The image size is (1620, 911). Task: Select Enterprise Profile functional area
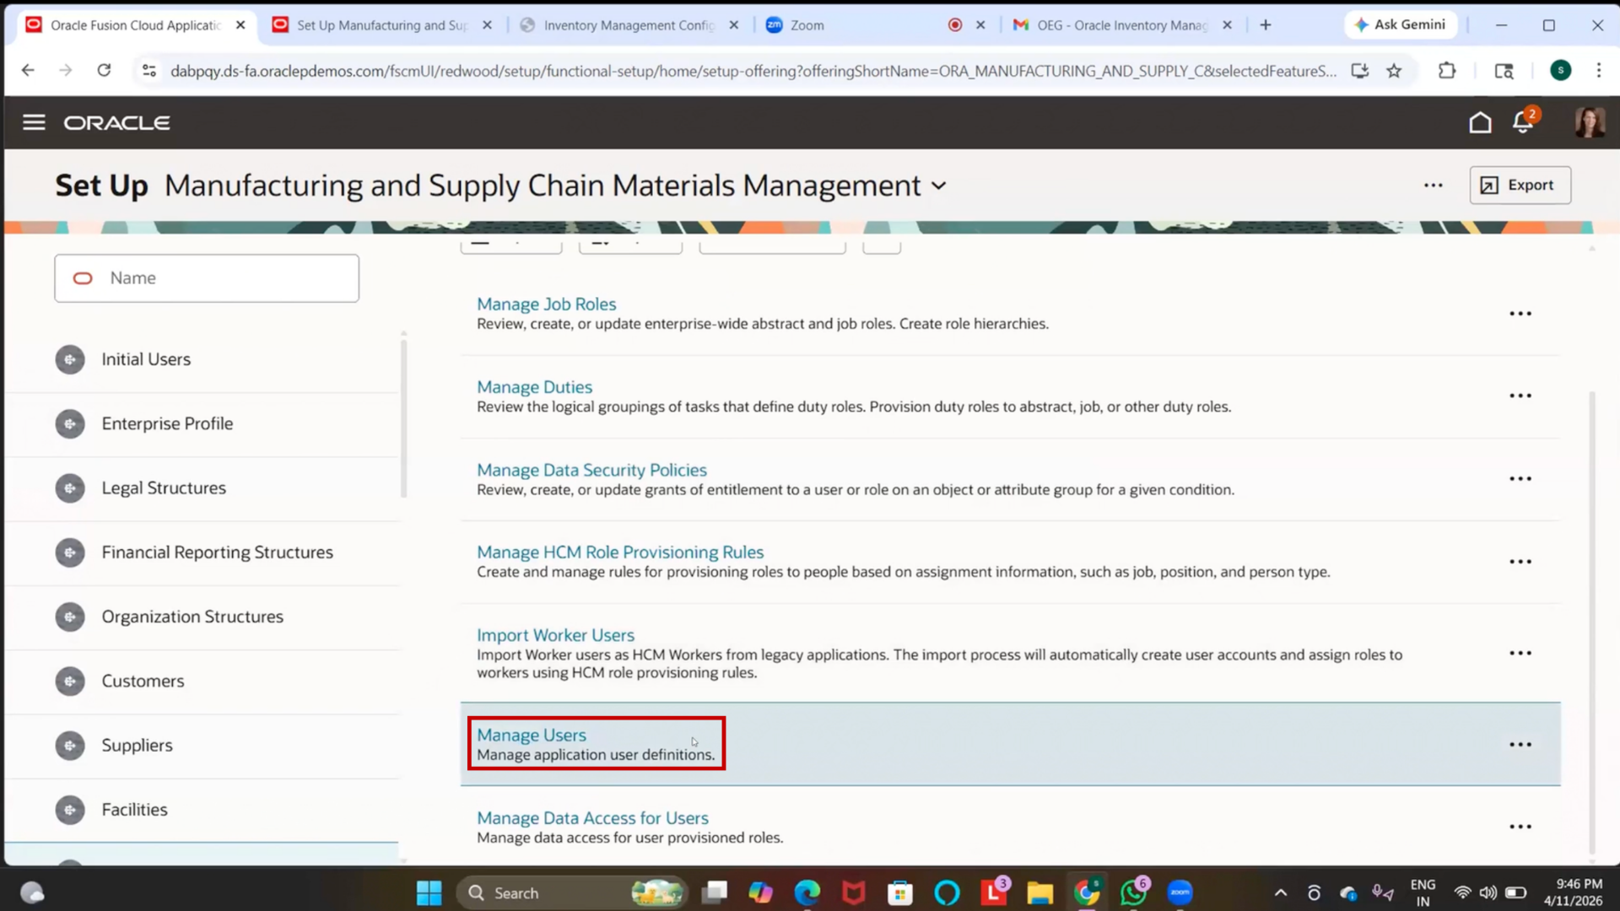pos(167,423)
